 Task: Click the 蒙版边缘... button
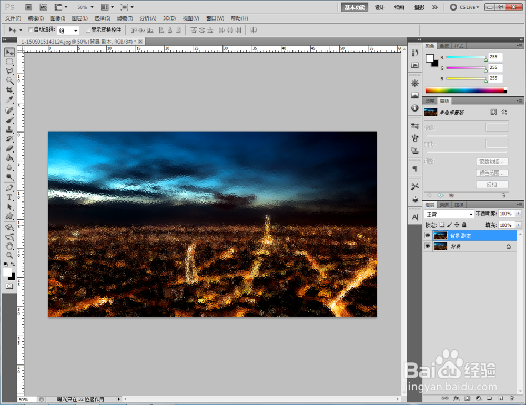tap(492, 161)
